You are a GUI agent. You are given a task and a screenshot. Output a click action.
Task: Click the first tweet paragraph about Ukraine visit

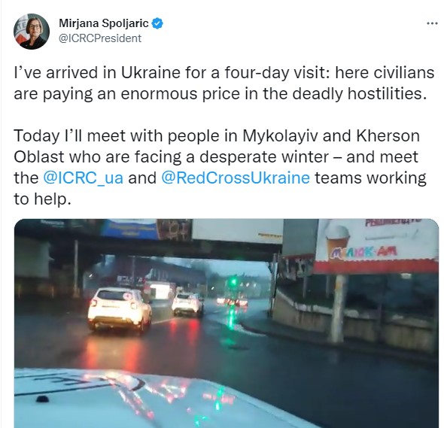tap(224, 83)
